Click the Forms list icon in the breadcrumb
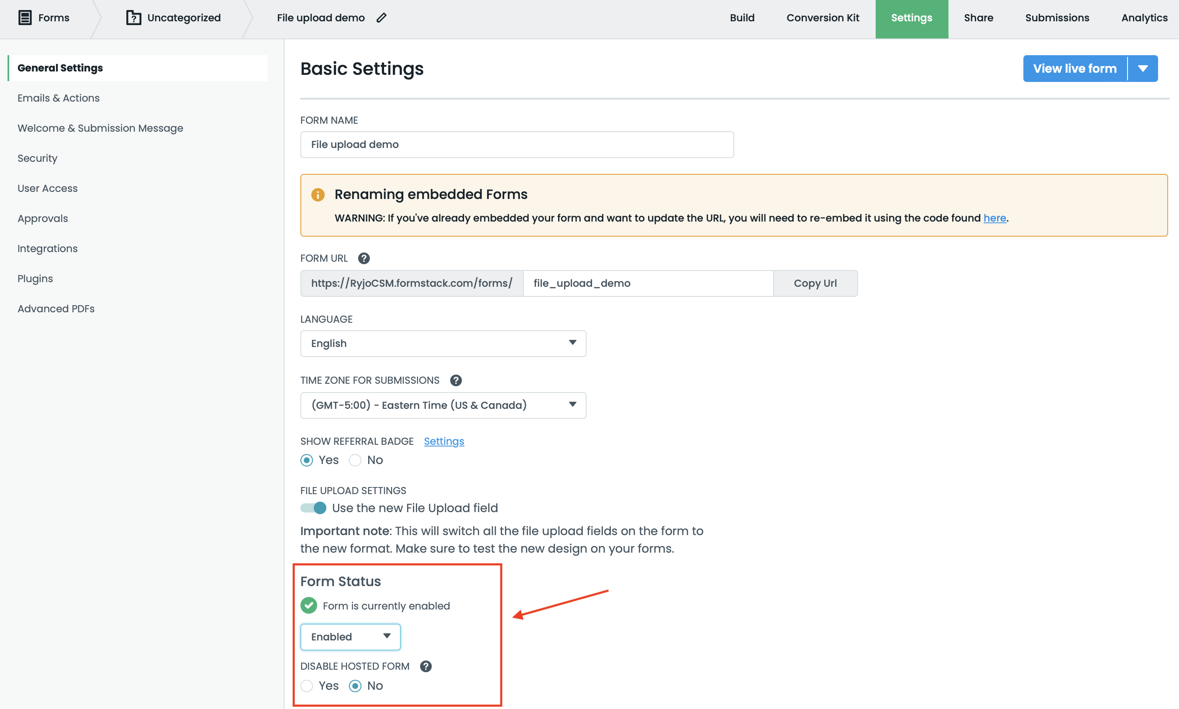This screenshot has height=709, width=1179. 25,18
